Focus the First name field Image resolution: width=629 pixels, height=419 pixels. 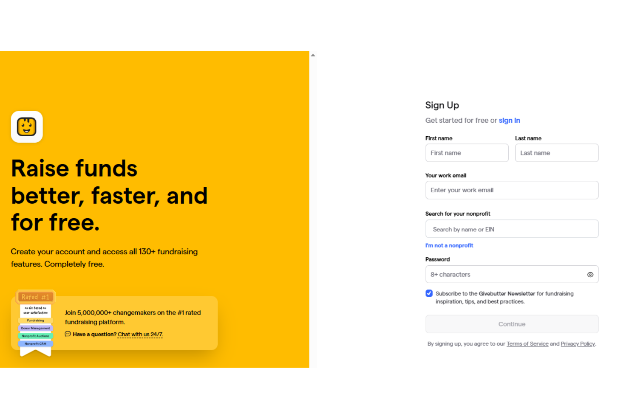467,153
